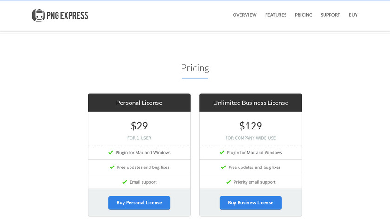This screenshot has width=390, height=219.
Task: Click checkmark beside Personal Free updates and bug fixes
Action: 112,167
